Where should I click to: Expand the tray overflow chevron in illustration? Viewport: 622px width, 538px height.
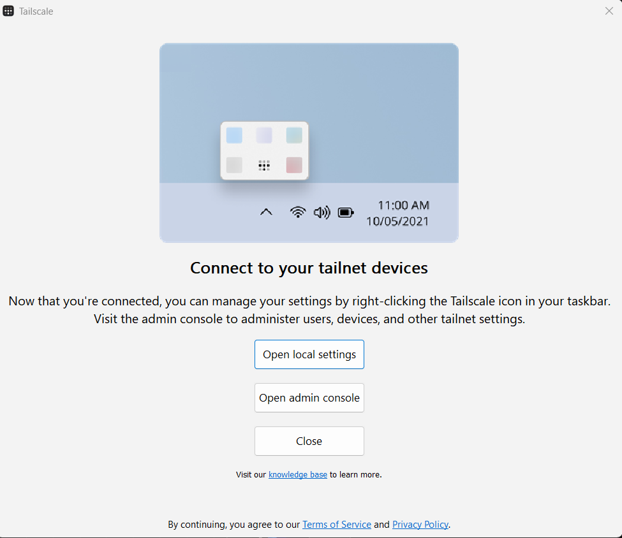pos(267,212)
